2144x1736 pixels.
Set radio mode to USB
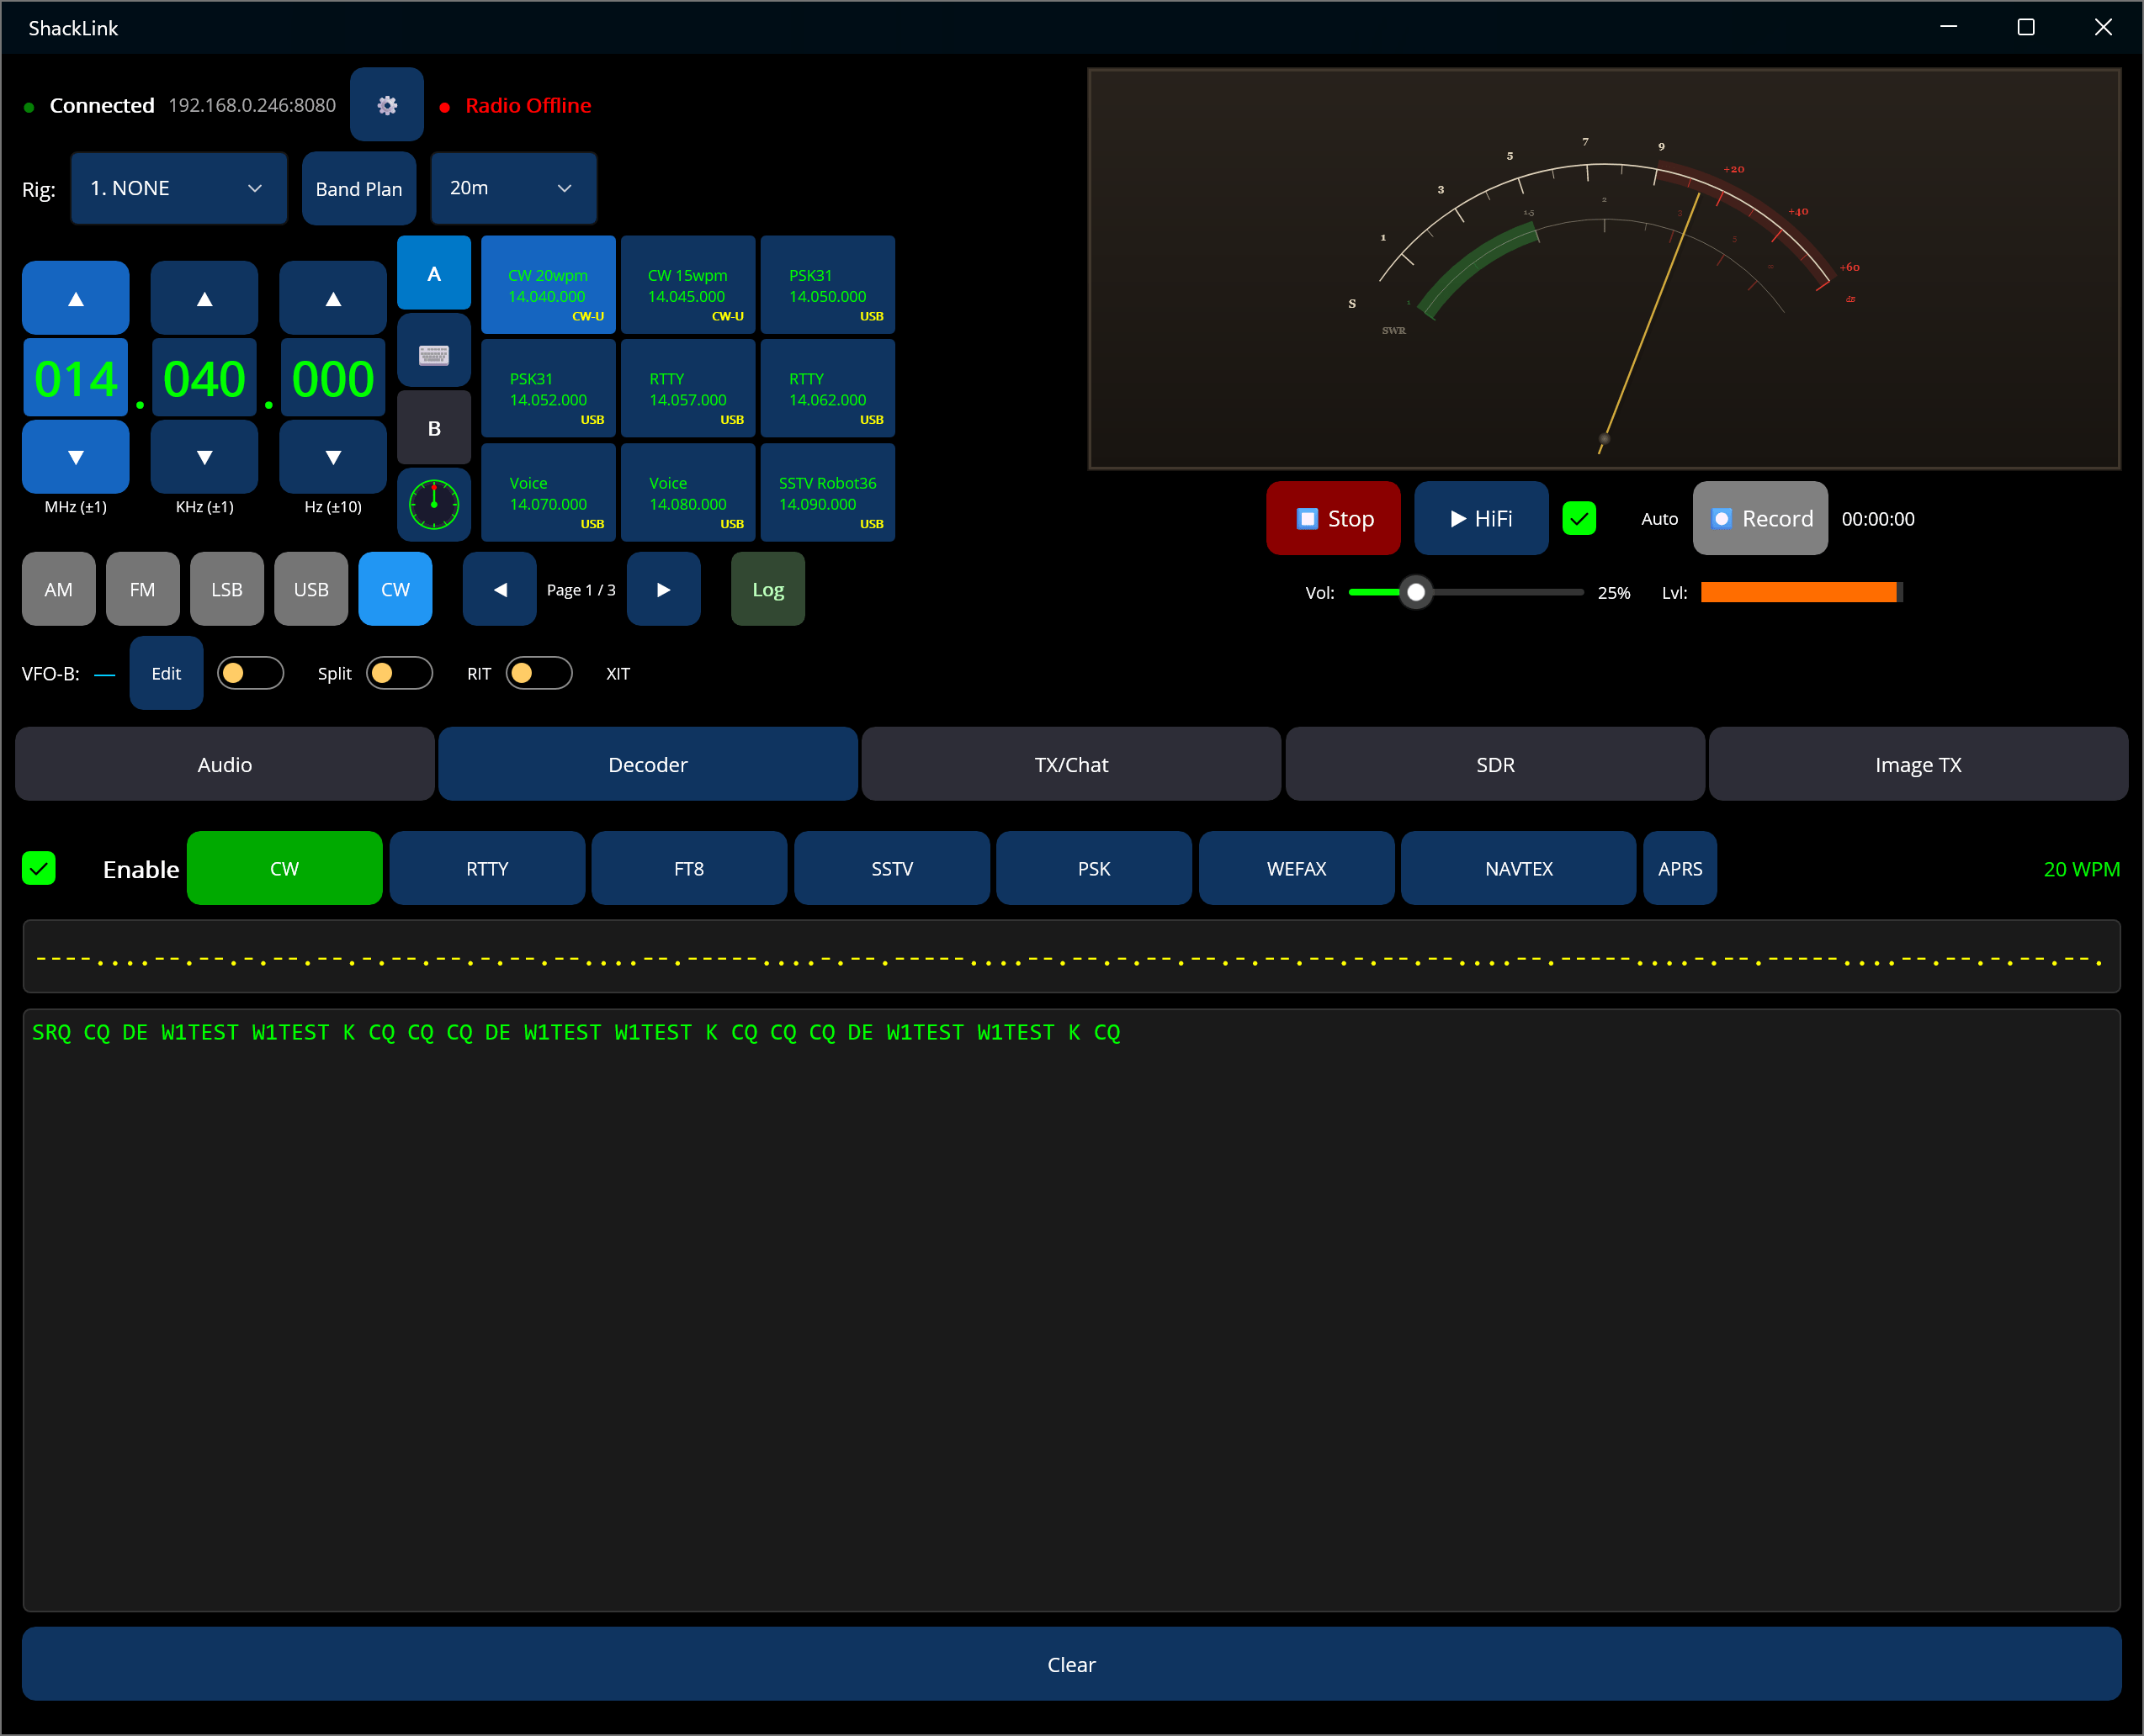point(310,589)
